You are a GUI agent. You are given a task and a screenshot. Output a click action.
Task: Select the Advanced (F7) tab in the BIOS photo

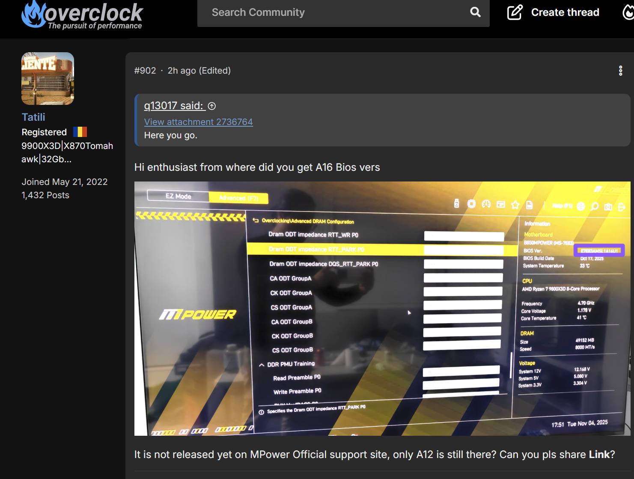pos(238,198)
